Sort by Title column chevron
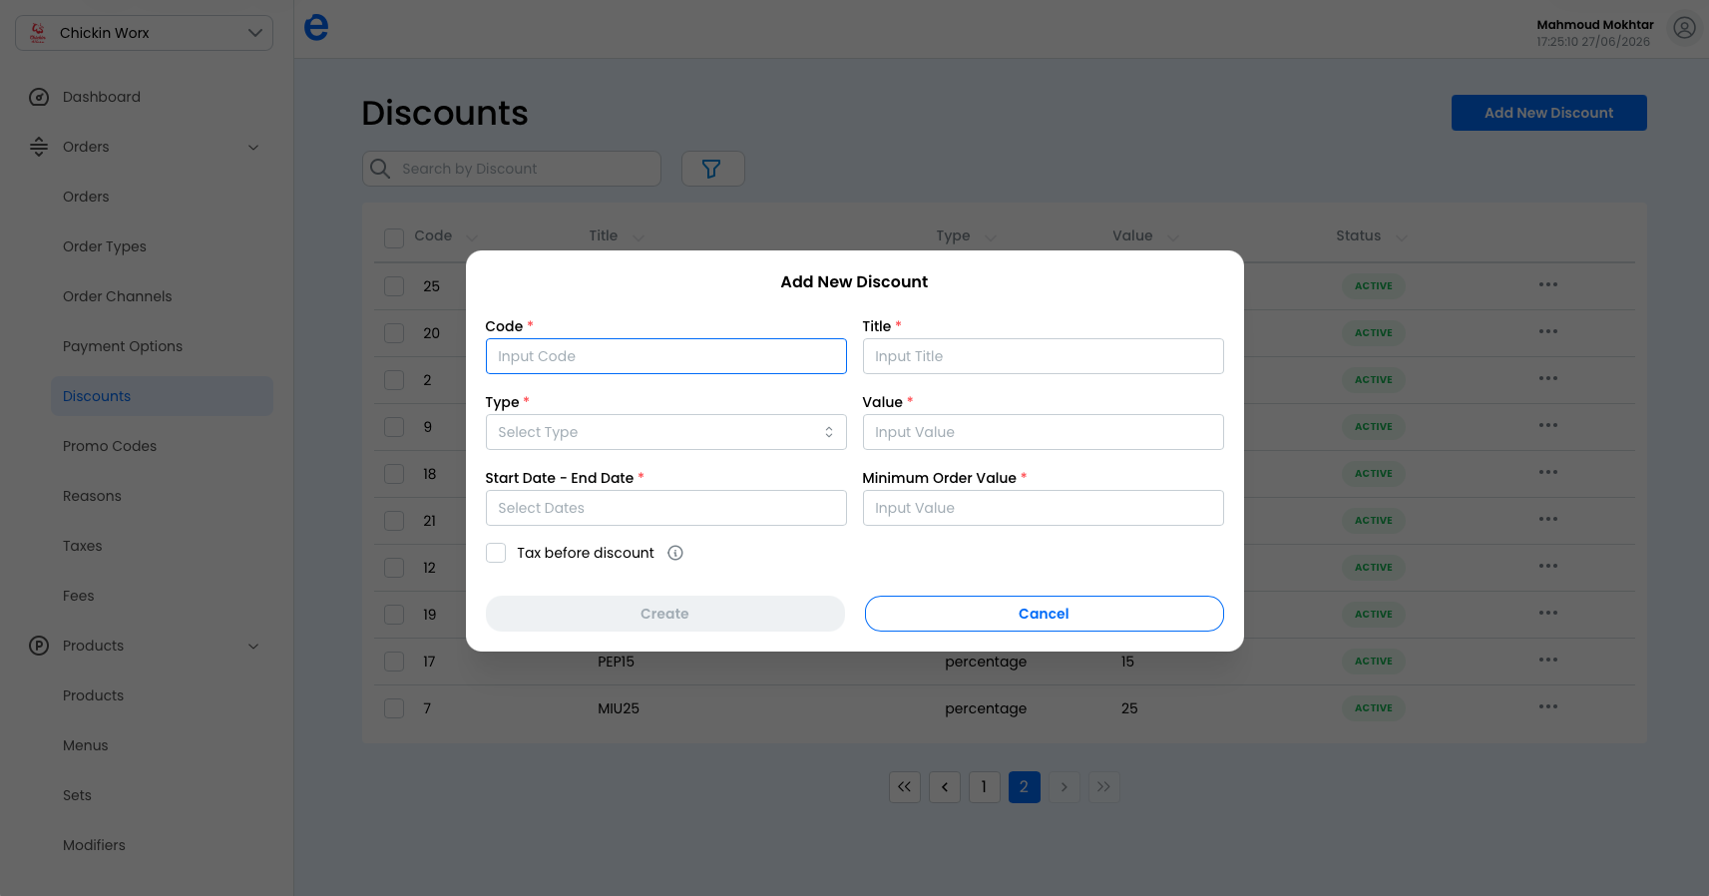Image resolution: width=1709 pixels, height=896 pixels. tap(639, 237)
